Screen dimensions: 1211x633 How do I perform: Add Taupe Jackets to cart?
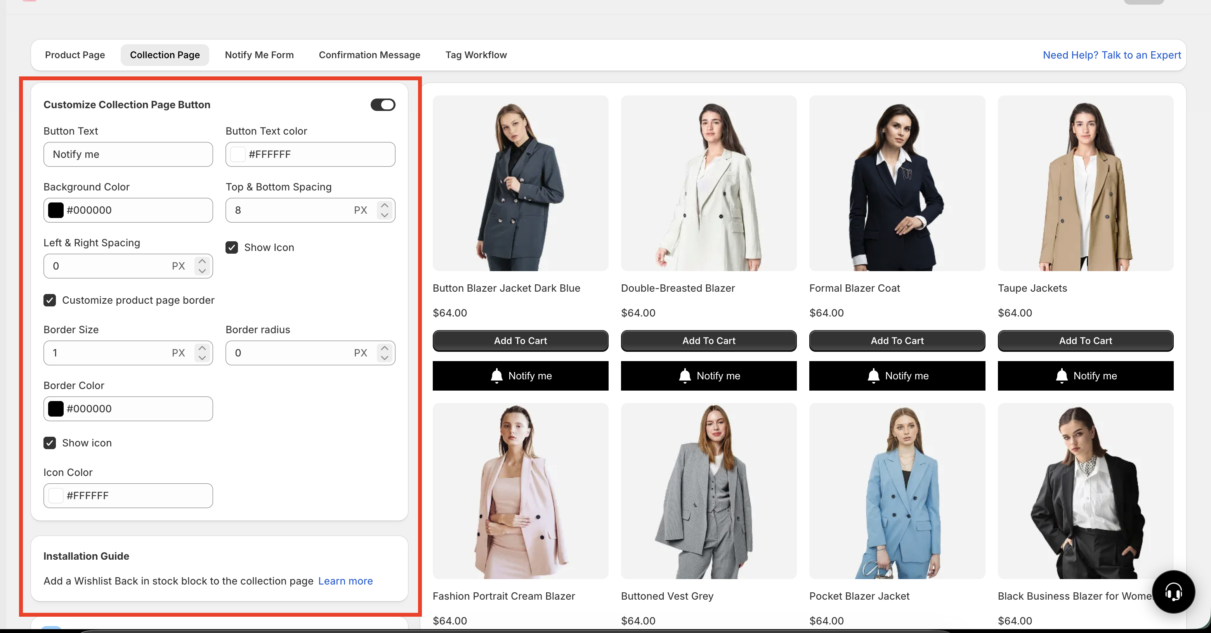1086,341
